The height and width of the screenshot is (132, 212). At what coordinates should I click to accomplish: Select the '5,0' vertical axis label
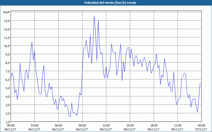(x=8, y=88)
